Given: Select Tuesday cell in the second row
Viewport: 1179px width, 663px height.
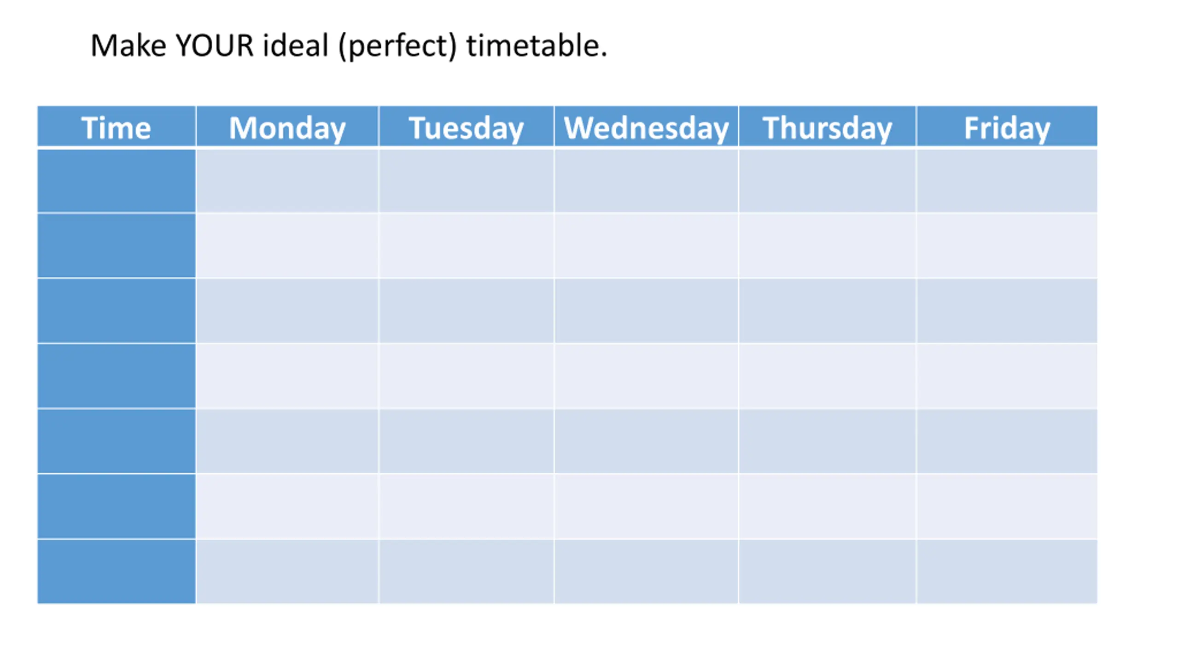Looking at the screenshot, I should click(466, 245).
